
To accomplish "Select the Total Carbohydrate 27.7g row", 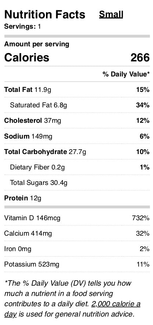I will click(x=77, y=152).
